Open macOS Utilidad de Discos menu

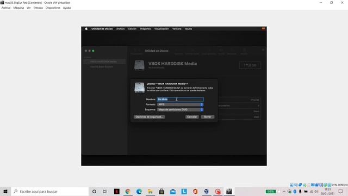(x=102, y=29)
